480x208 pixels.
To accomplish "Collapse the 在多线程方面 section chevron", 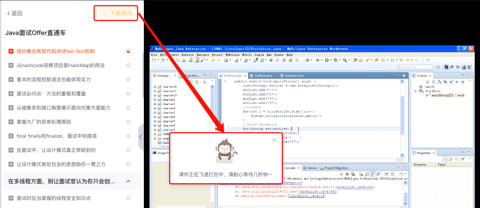I will click(128, 181).
